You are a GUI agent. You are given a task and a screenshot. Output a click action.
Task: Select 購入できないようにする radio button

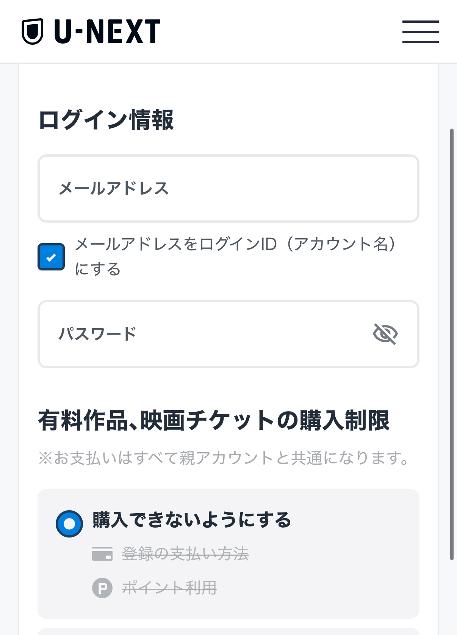(69, 524)
